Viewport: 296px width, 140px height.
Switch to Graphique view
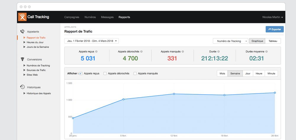point(257,41)
